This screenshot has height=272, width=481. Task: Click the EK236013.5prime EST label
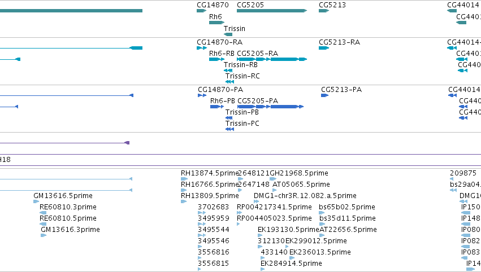tap(320, 253)
